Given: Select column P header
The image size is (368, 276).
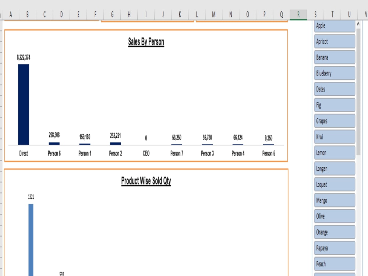Looking at the screenshot, I should pyautogui.click(x=264, y=15).
